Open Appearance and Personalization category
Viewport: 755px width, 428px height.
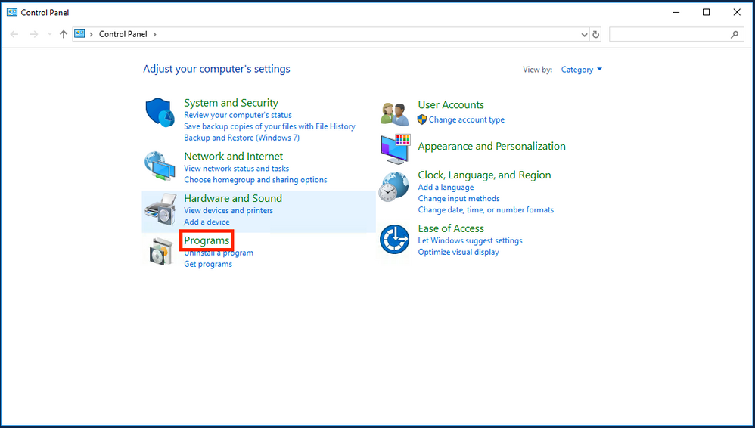[x=492, y=146]
